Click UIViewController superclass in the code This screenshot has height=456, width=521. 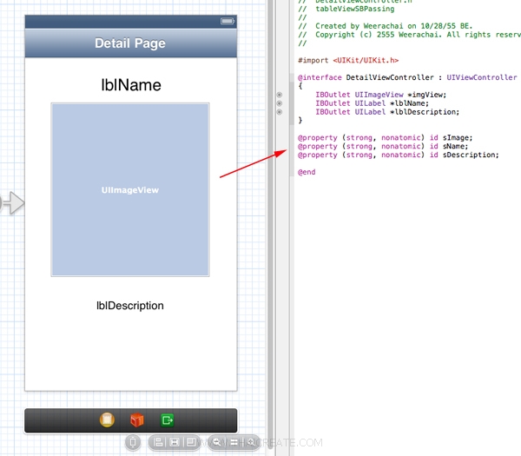[482, 77]
